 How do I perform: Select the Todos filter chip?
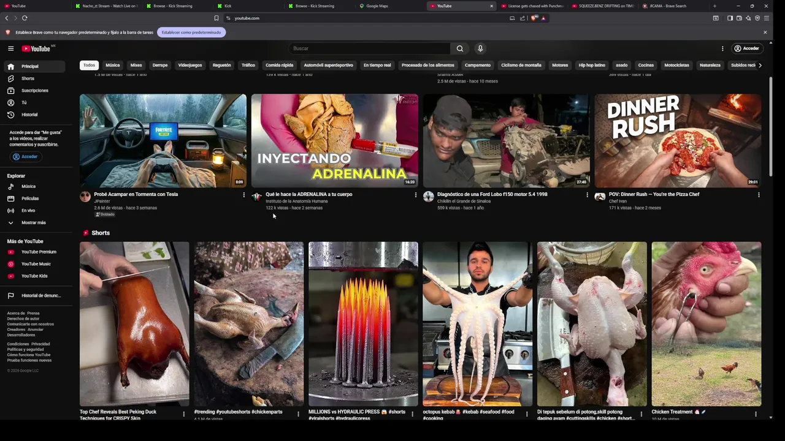coord(90,65)
